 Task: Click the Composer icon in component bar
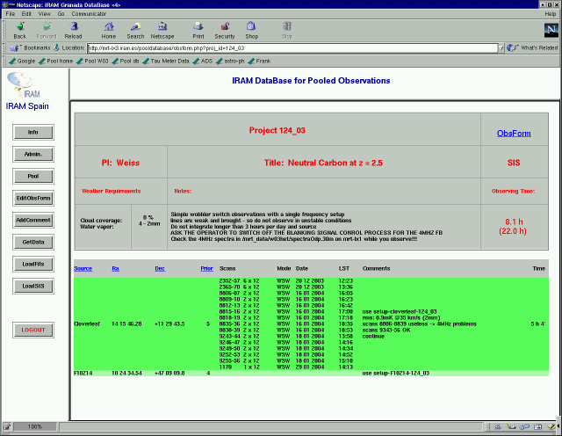551,426
